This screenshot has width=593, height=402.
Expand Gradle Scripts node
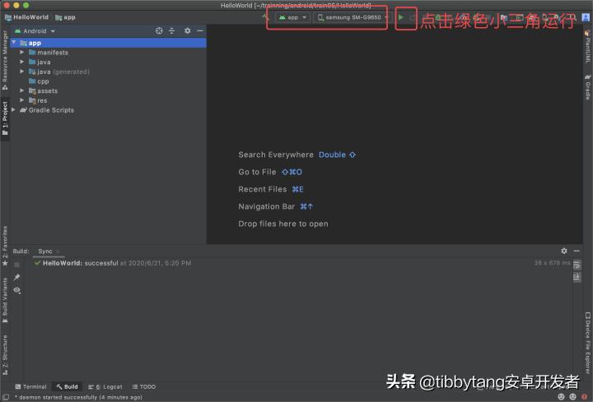(x=14, y=110)
